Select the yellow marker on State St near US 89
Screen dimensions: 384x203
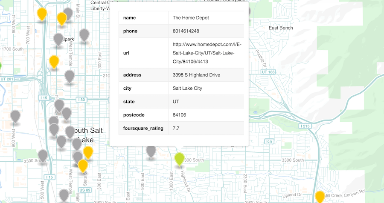83,166
